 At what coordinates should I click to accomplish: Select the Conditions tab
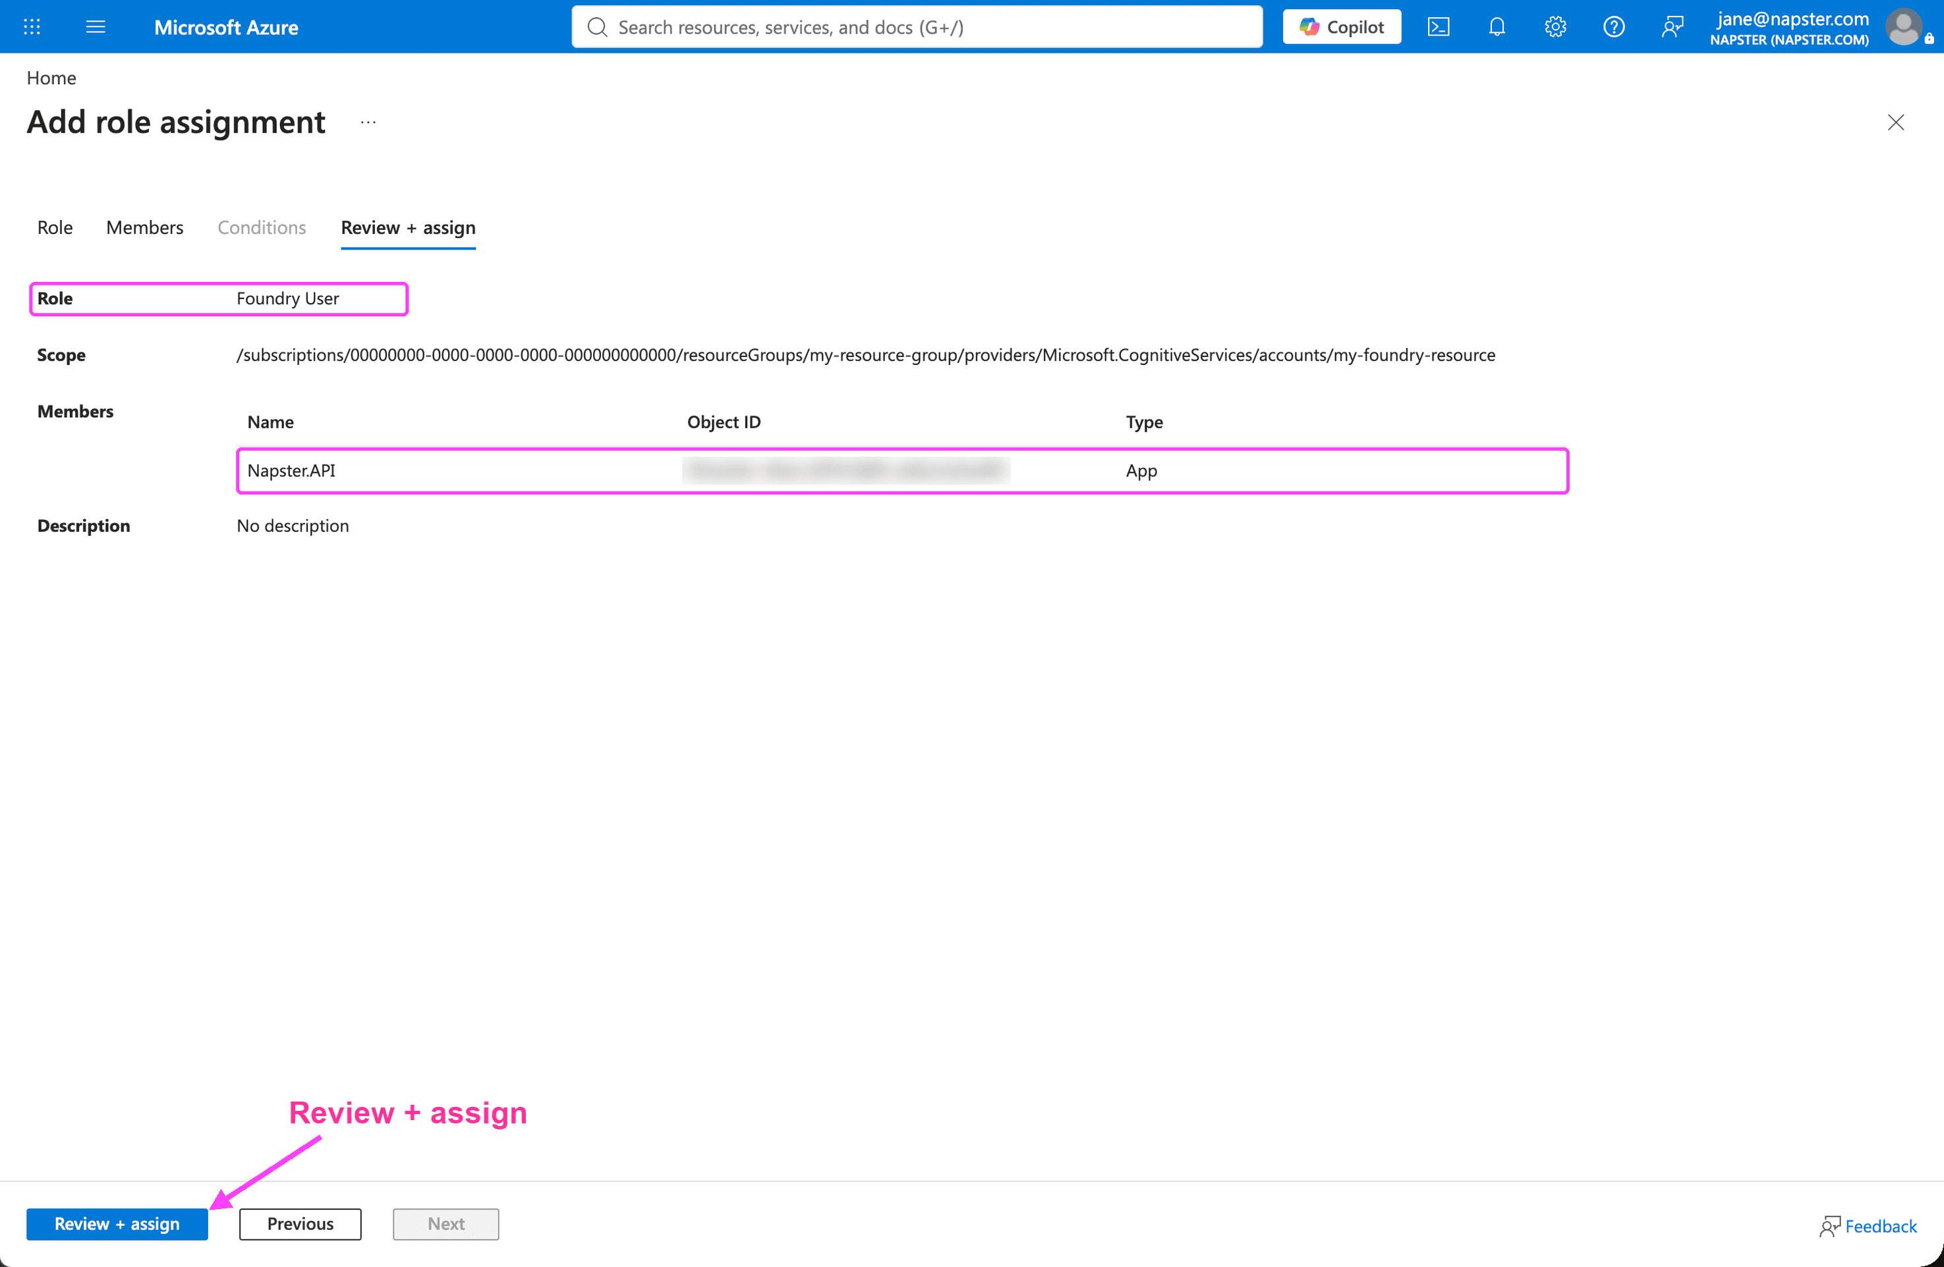[x=262, y=228]
